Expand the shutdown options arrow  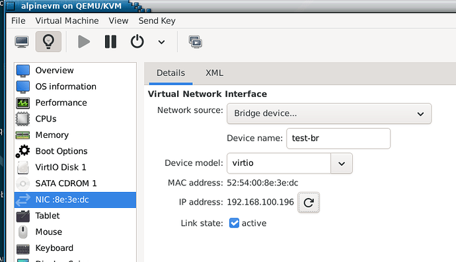click(161, 42)
